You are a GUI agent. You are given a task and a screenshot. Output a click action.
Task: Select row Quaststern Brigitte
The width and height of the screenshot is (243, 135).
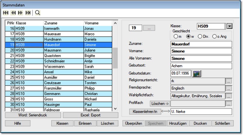click(x=59, y=56)
